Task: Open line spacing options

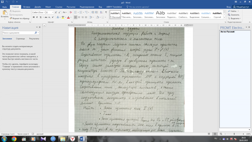Action: (91, 17)
